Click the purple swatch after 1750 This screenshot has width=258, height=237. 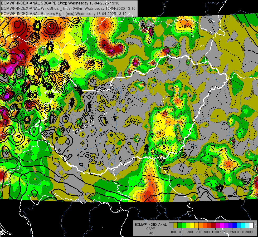click(226, 225)
